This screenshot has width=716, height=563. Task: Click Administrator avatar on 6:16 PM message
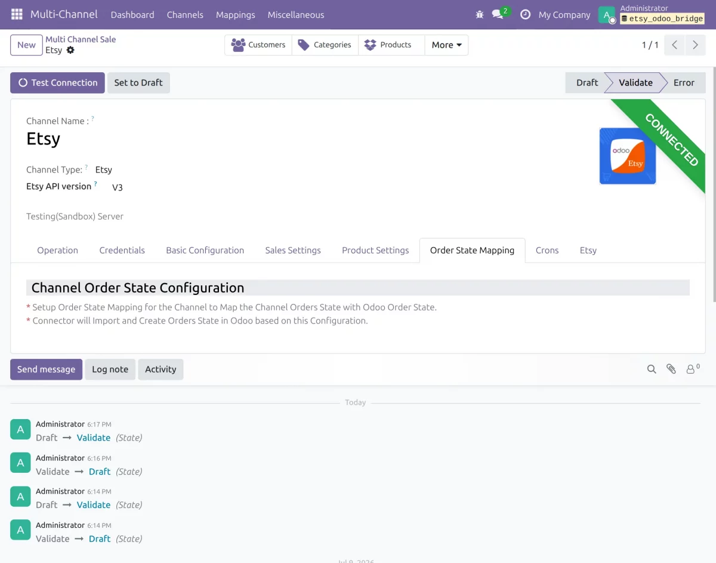click(x=20, y=463)
